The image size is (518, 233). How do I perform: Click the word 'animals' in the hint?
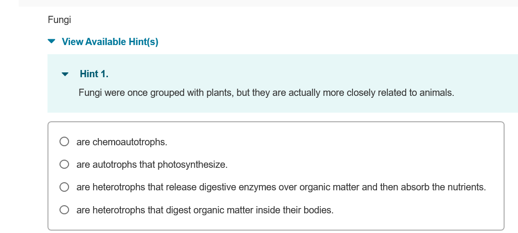pyautogui.click(x=436, y=93)
